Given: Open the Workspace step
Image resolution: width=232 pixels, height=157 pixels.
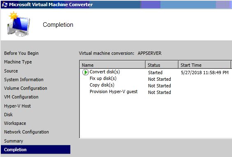Looking at the screenshot, I should pyautogui.click(x=15, y=123).
